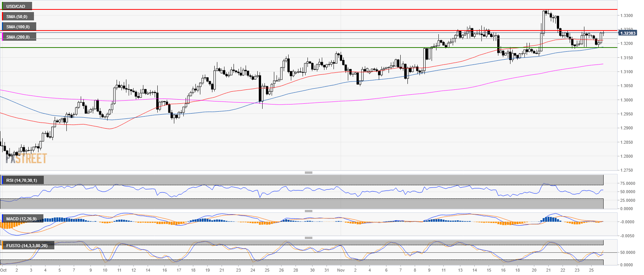Viewport: 644px width, 275px height.
Task: Open the RSI (14,70,30,1) indicator label
Action: click(22, 180)
